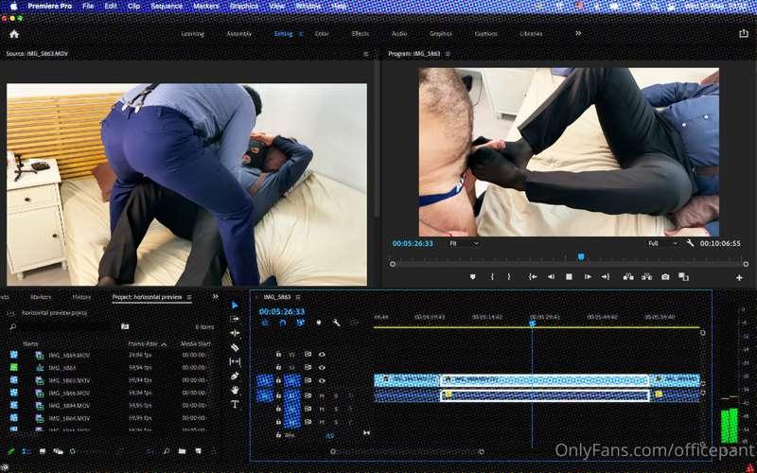Switch to Effects workspace

click(x=361, y=34)
